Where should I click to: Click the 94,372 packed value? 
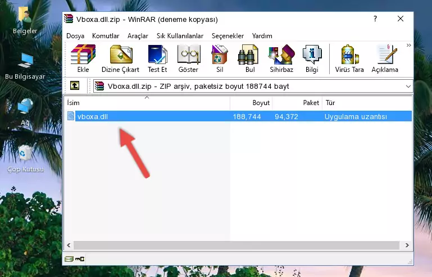pyautogui.click(x=287, y=117)
